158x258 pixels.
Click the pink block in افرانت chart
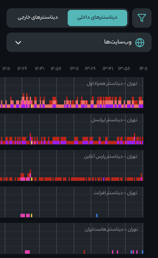[x=25, y=215]
